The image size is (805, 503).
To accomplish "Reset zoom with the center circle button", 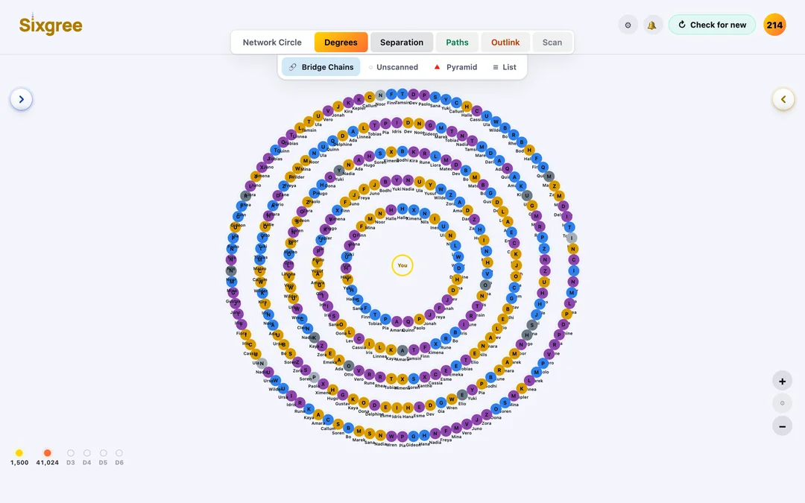I will tap(783, 403).
